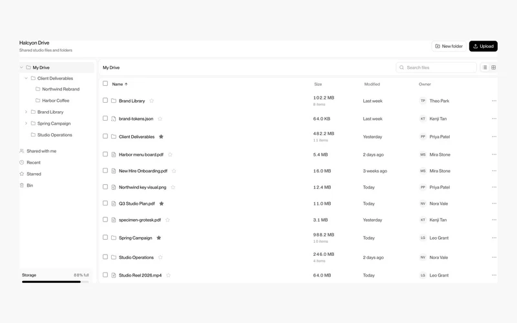Check the Brand Library row checkbox

[x=105, y=100]
